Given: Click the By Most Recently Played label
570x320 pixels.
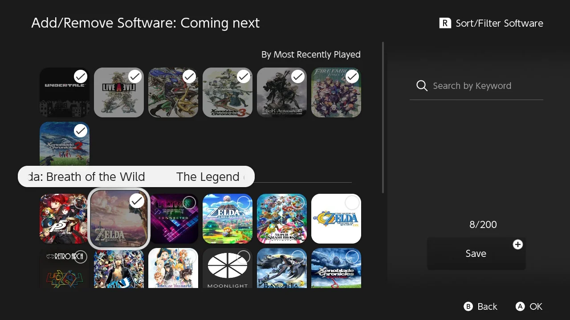Looking at the screenshot, I should pos(311,55).
